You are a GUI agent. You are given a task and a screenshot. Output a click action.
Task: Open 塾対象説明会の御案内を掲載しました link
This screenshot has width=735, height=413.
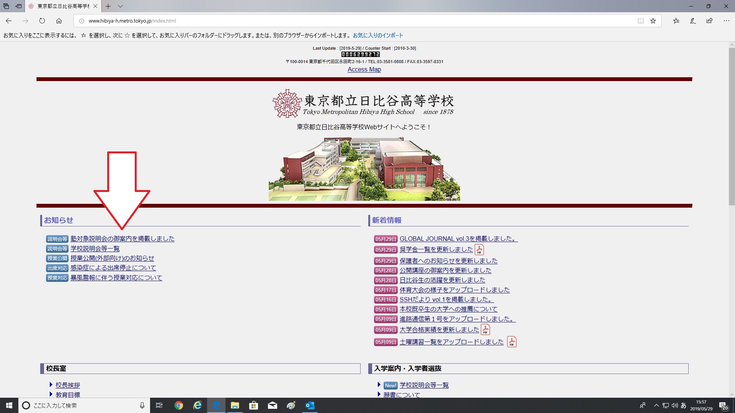click(122, 239)
